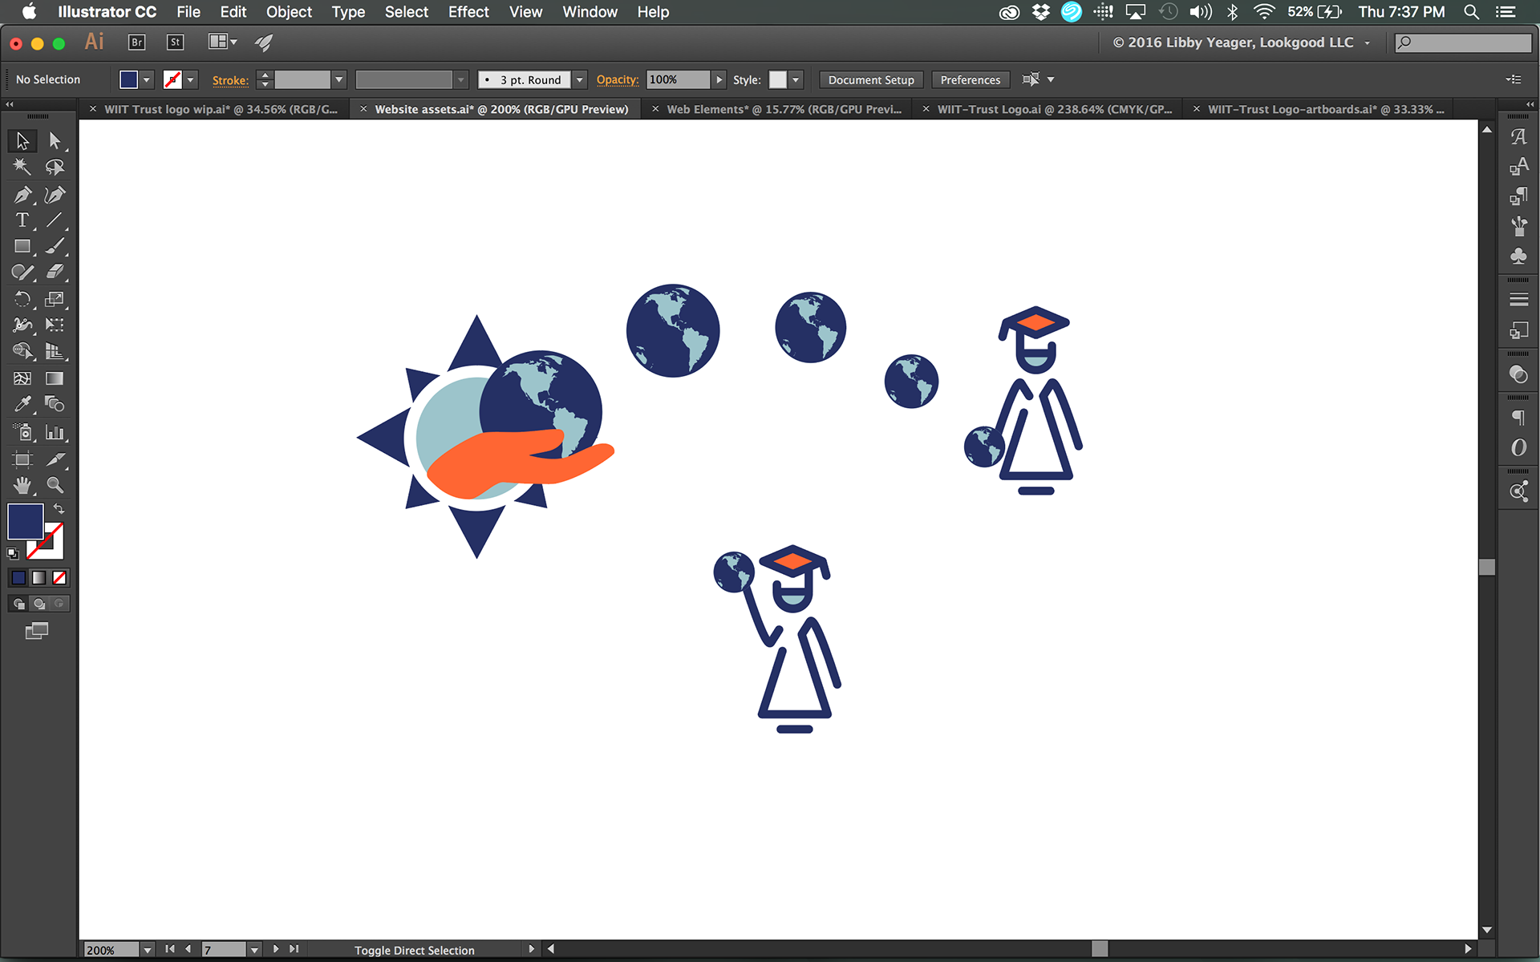Expand the Opacity slider arrow

point(719,80)
